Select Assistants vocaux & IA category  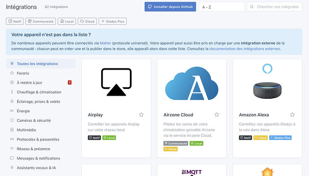pyautogui.click(x=41, y=168)
